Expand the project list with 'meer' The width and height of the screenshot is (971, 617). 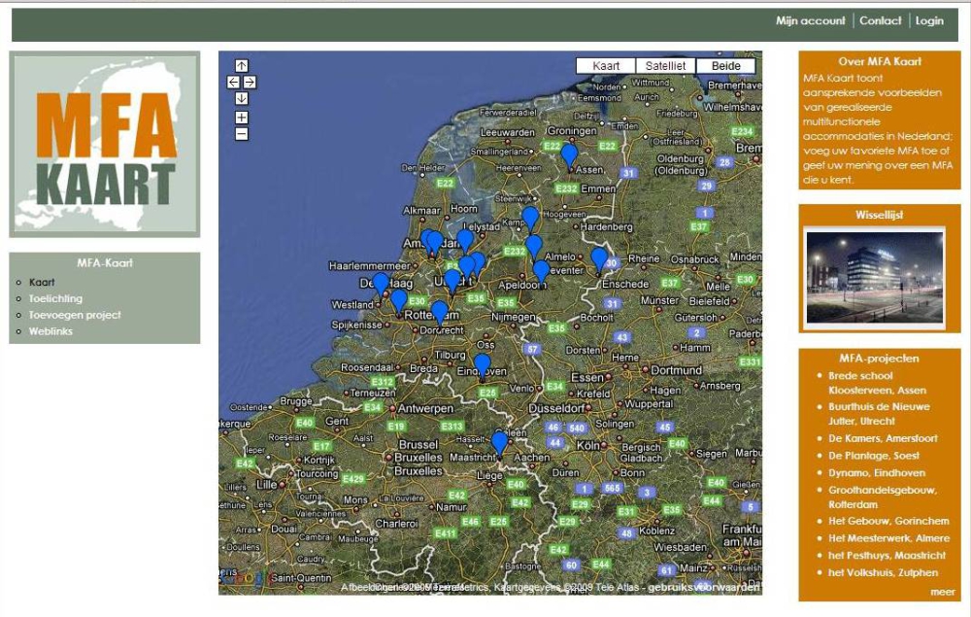[942, 592]
